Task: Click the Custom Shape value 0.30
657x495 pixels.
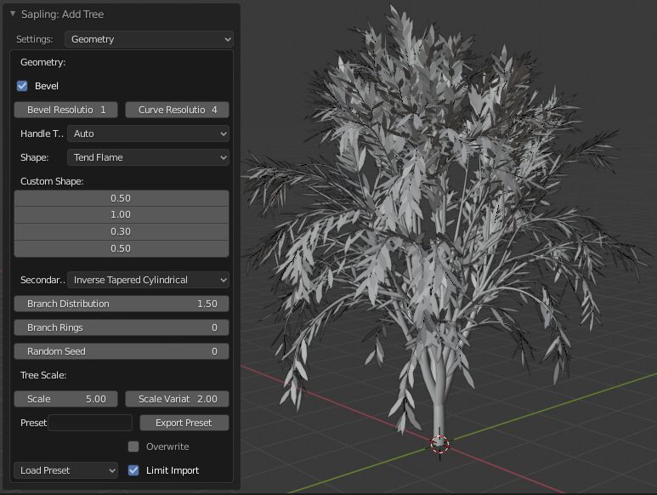Action: pos(121,231)
